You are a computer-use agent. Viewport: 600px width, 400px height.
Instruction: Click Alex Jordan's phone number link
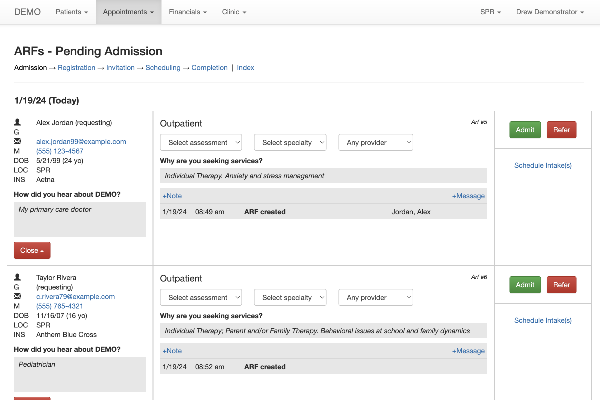60,151
